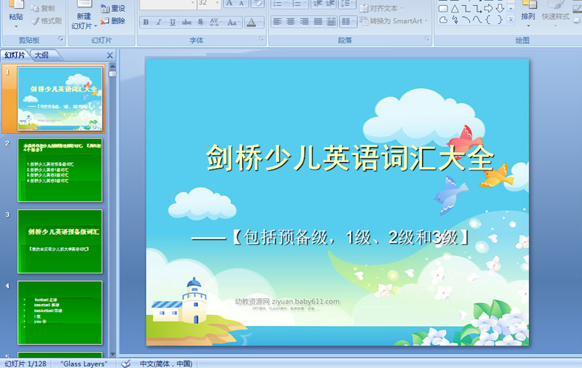The height and width of the screenshot is (368, 582).
Task: Click the Paste (粘贴) button
Action: pyautogui.click(x=16, y=15)
